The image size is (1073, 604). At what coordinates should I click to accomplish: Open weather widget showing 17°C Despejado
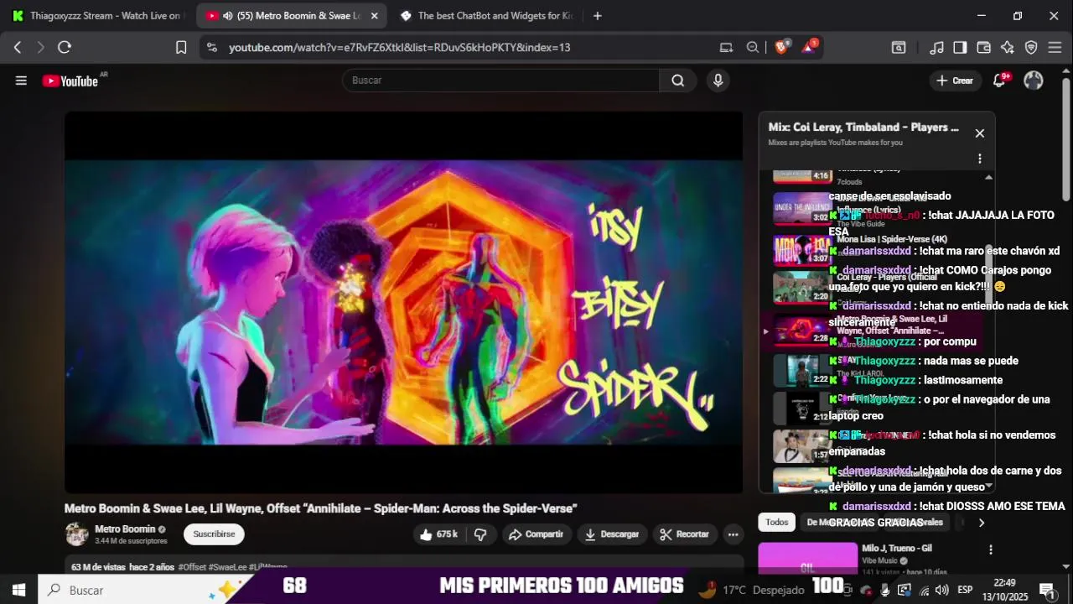point(750,590)
